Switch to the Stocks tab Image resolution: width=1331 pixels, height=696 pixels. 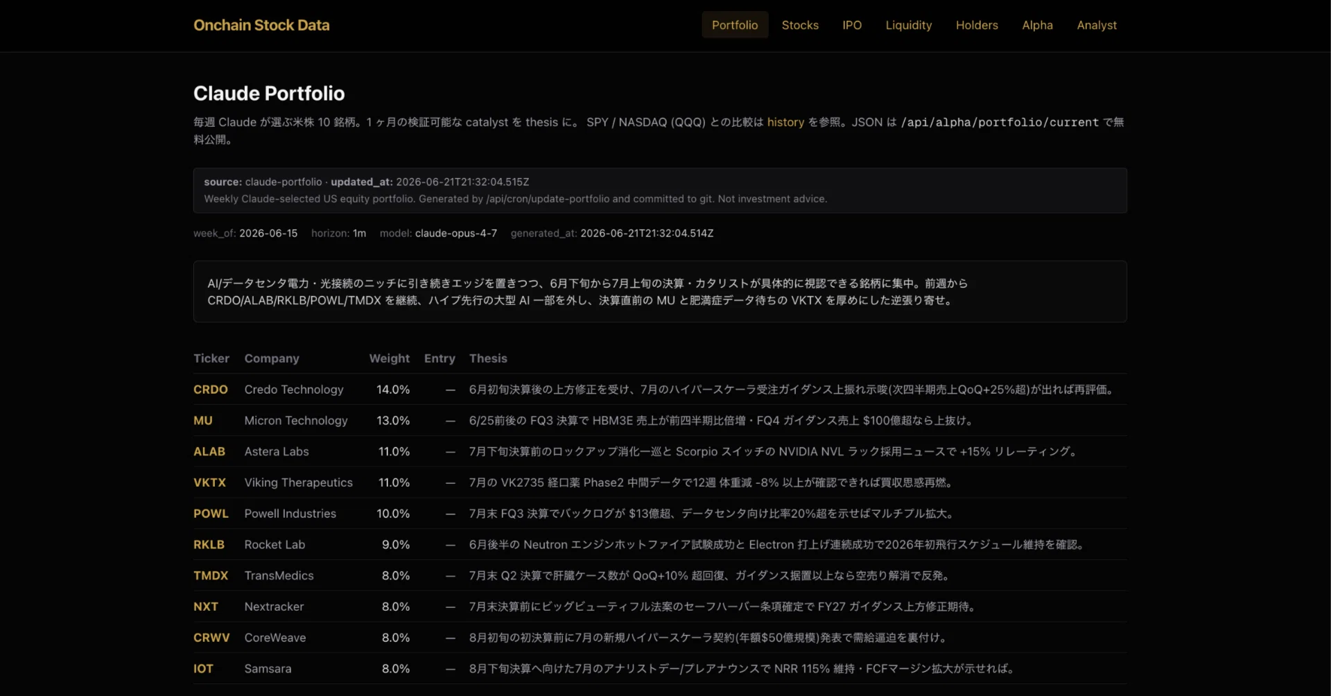pyautogui.click(x=800, y=25)
